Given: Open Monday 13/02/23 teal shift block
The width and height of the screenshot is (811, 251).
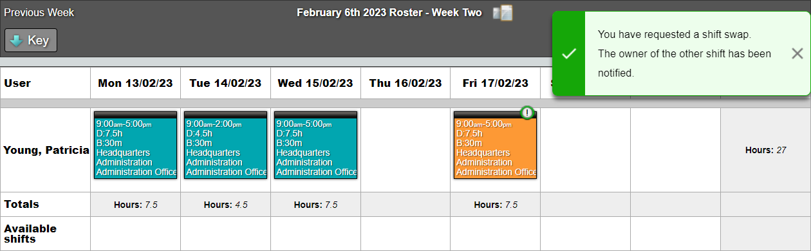Looking at the screenshot, I should click(135, 145).
